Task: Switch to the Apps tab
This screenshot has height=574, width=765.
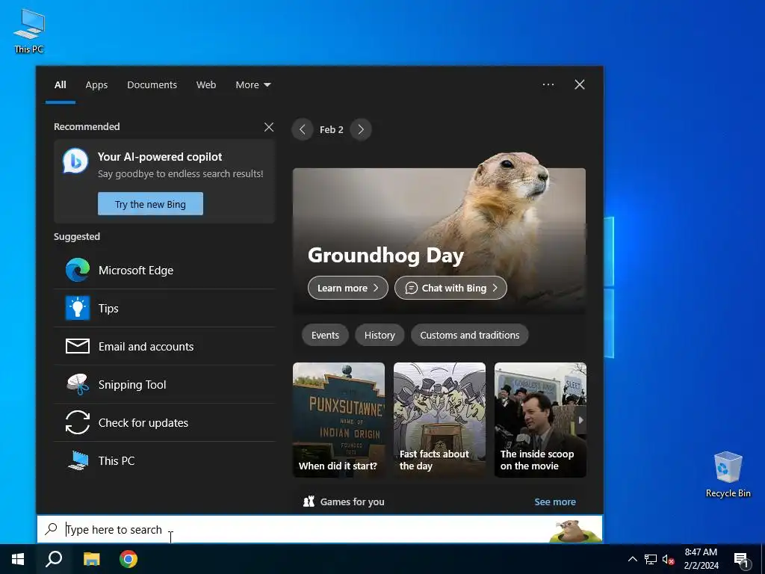Action: click(96, 84)
